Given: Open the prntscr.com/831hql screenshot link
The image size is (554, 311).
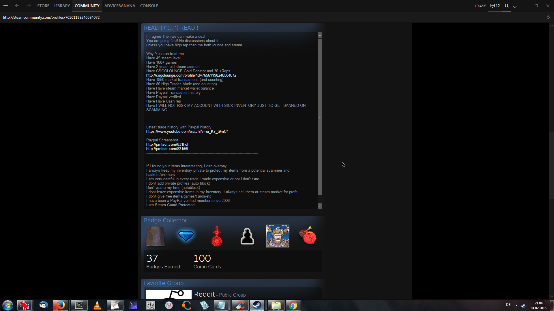Looking at the screenshot, I should coord(167,145).
